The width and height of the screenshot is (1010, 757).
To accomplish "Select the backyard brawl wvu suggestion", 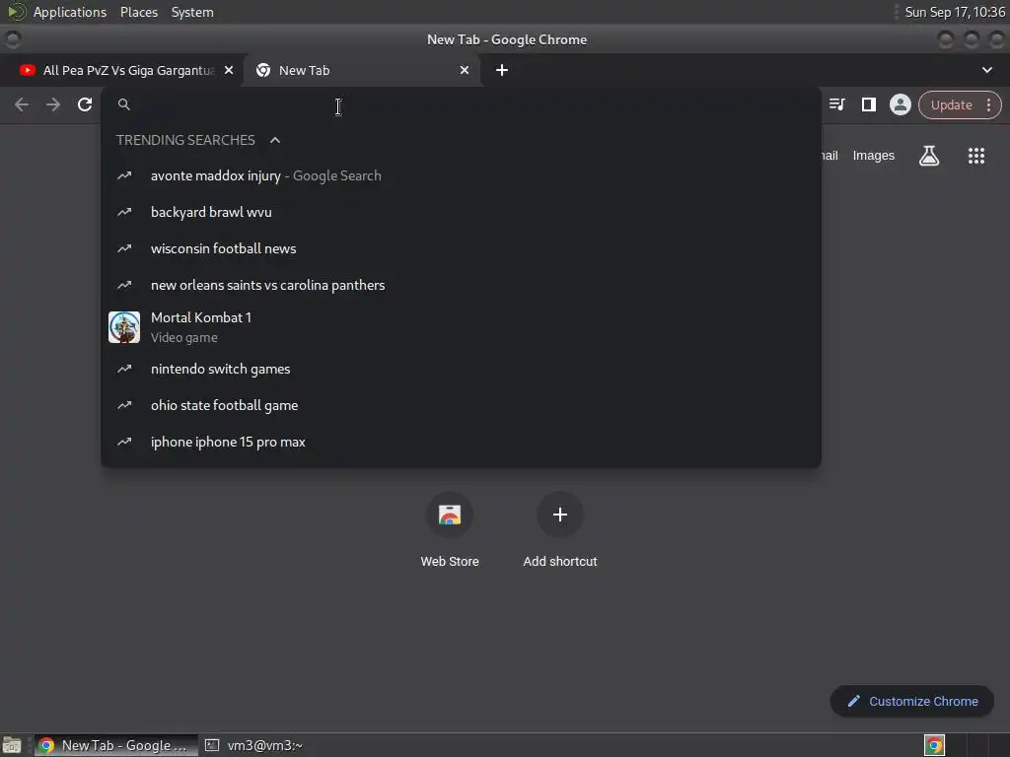I will [x=461, y=212].
